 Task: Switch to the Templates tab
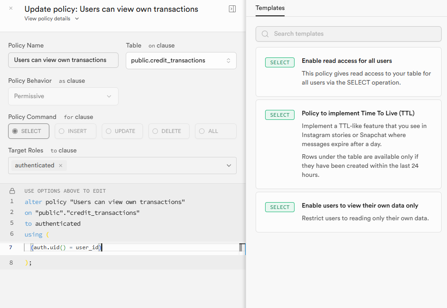[270, 8]
